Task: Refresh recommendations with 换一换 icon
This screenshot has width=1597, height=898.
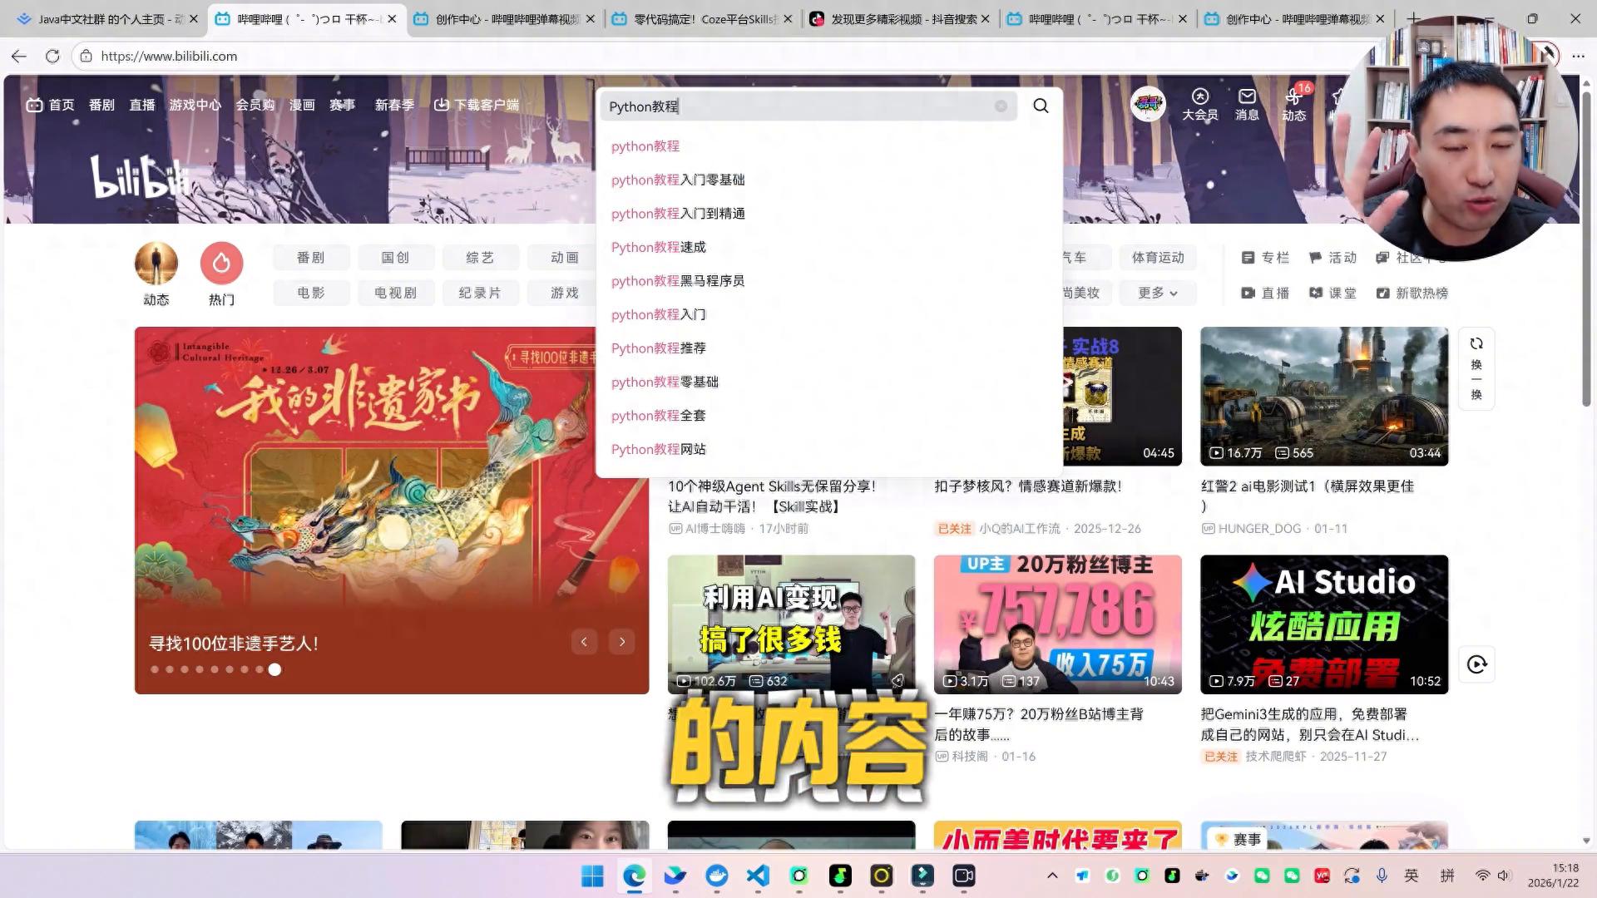Action: pyautogui.click(x=1476, y=368)
